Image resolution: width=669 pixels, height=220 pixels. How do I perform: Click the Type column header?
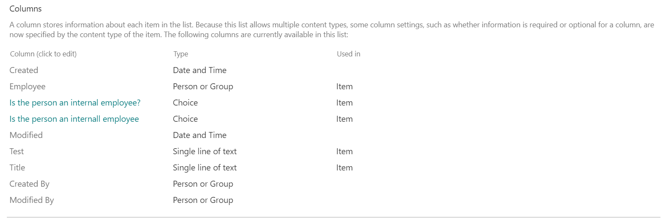tap(181, 54)
